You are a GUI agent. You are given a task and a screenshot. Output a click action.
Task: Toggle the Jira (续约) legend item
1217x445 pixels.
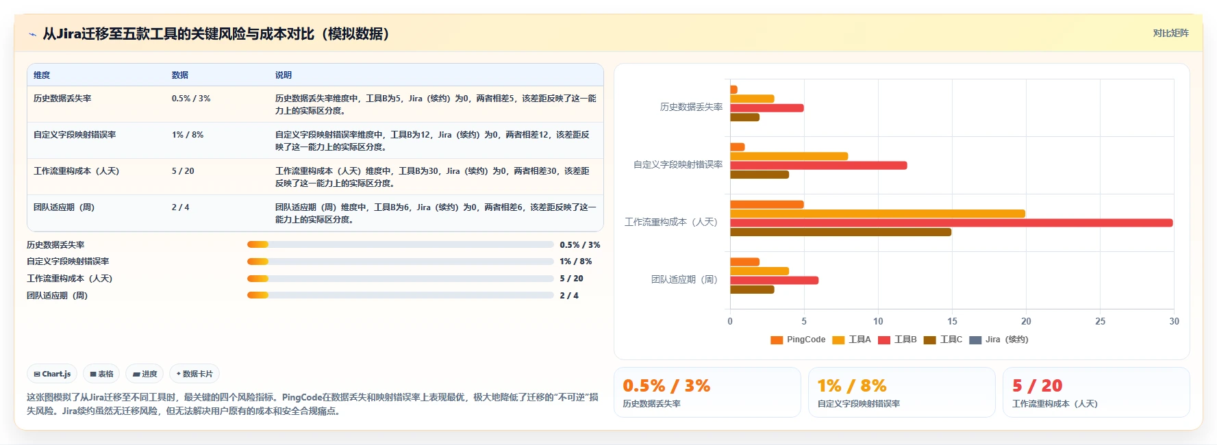click(999, 340)
